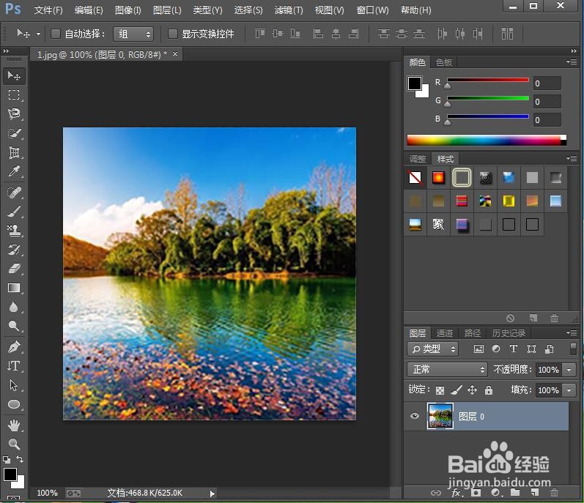
Task: Click the G value input field
Action: [547, 102]
